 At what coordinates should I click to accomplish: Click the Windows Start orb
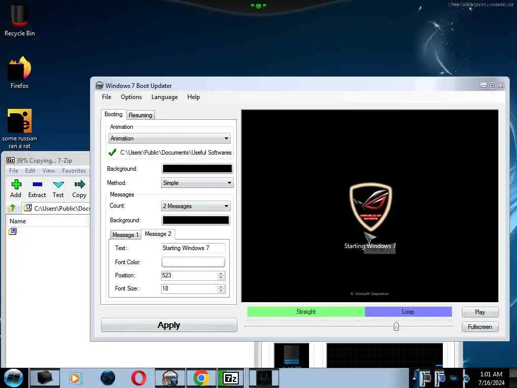[x=13, y=378]
